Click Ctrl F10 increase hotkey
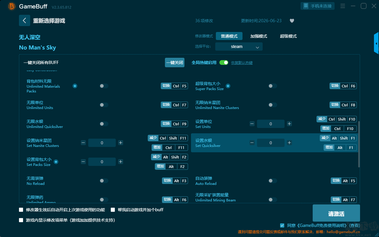Screen dimensions: 379x237 (338, 129)
